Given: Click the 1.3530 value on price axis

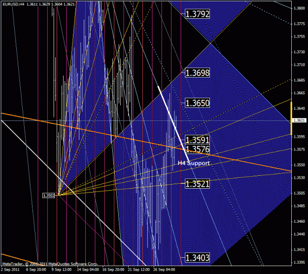Looking at the screenshot, I should (x=299, y=178).
